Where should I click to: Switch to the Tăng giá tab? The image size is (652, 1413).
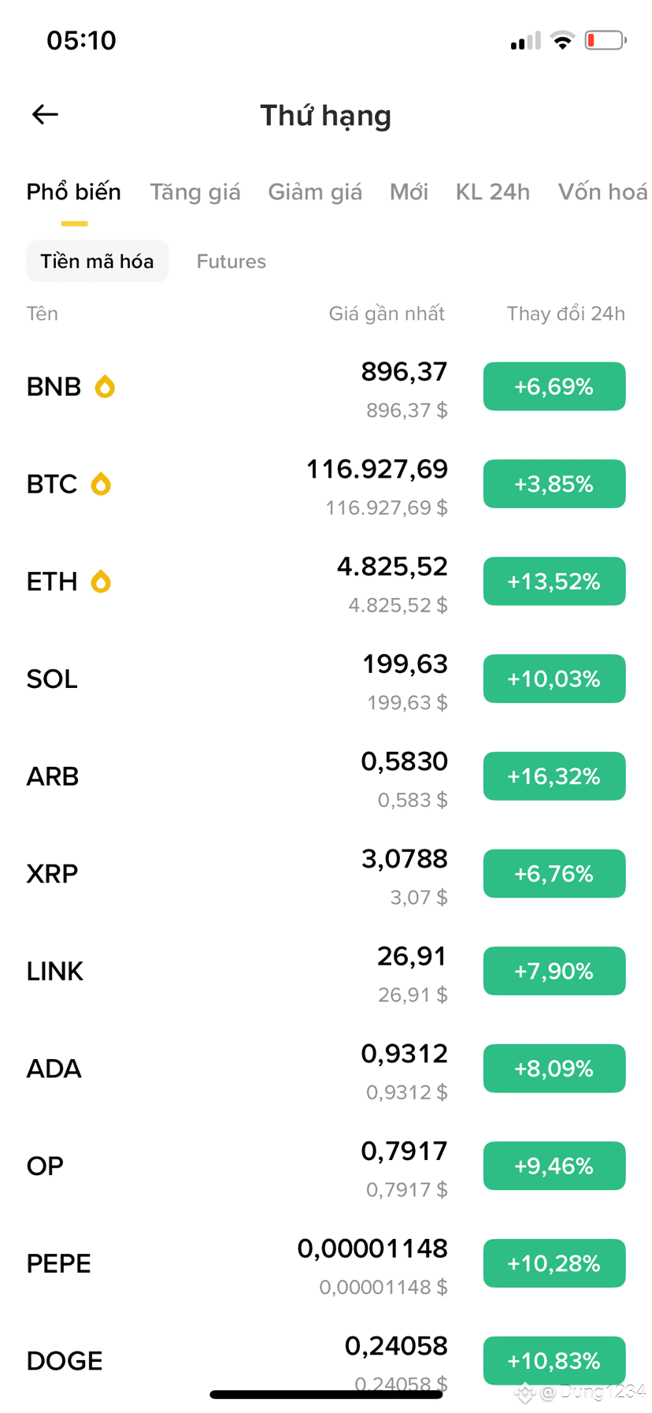click(195, 192)
